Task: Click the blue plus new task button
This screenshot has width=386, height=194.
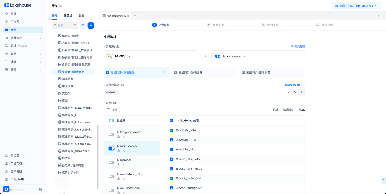Action: point(91,26)
